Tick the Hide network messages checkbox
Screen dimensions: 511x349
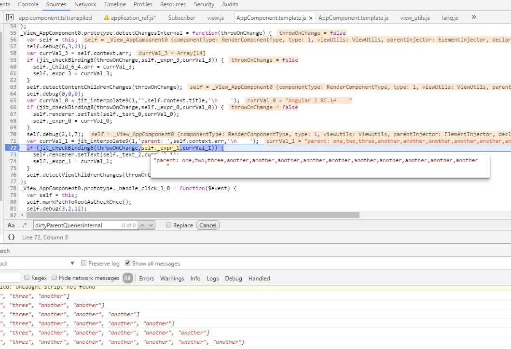[55, 278]
